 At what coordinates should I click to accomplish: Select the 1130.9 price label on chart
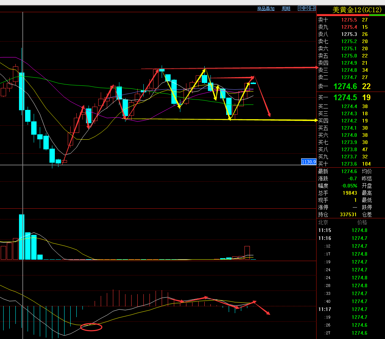pos(309,162)
